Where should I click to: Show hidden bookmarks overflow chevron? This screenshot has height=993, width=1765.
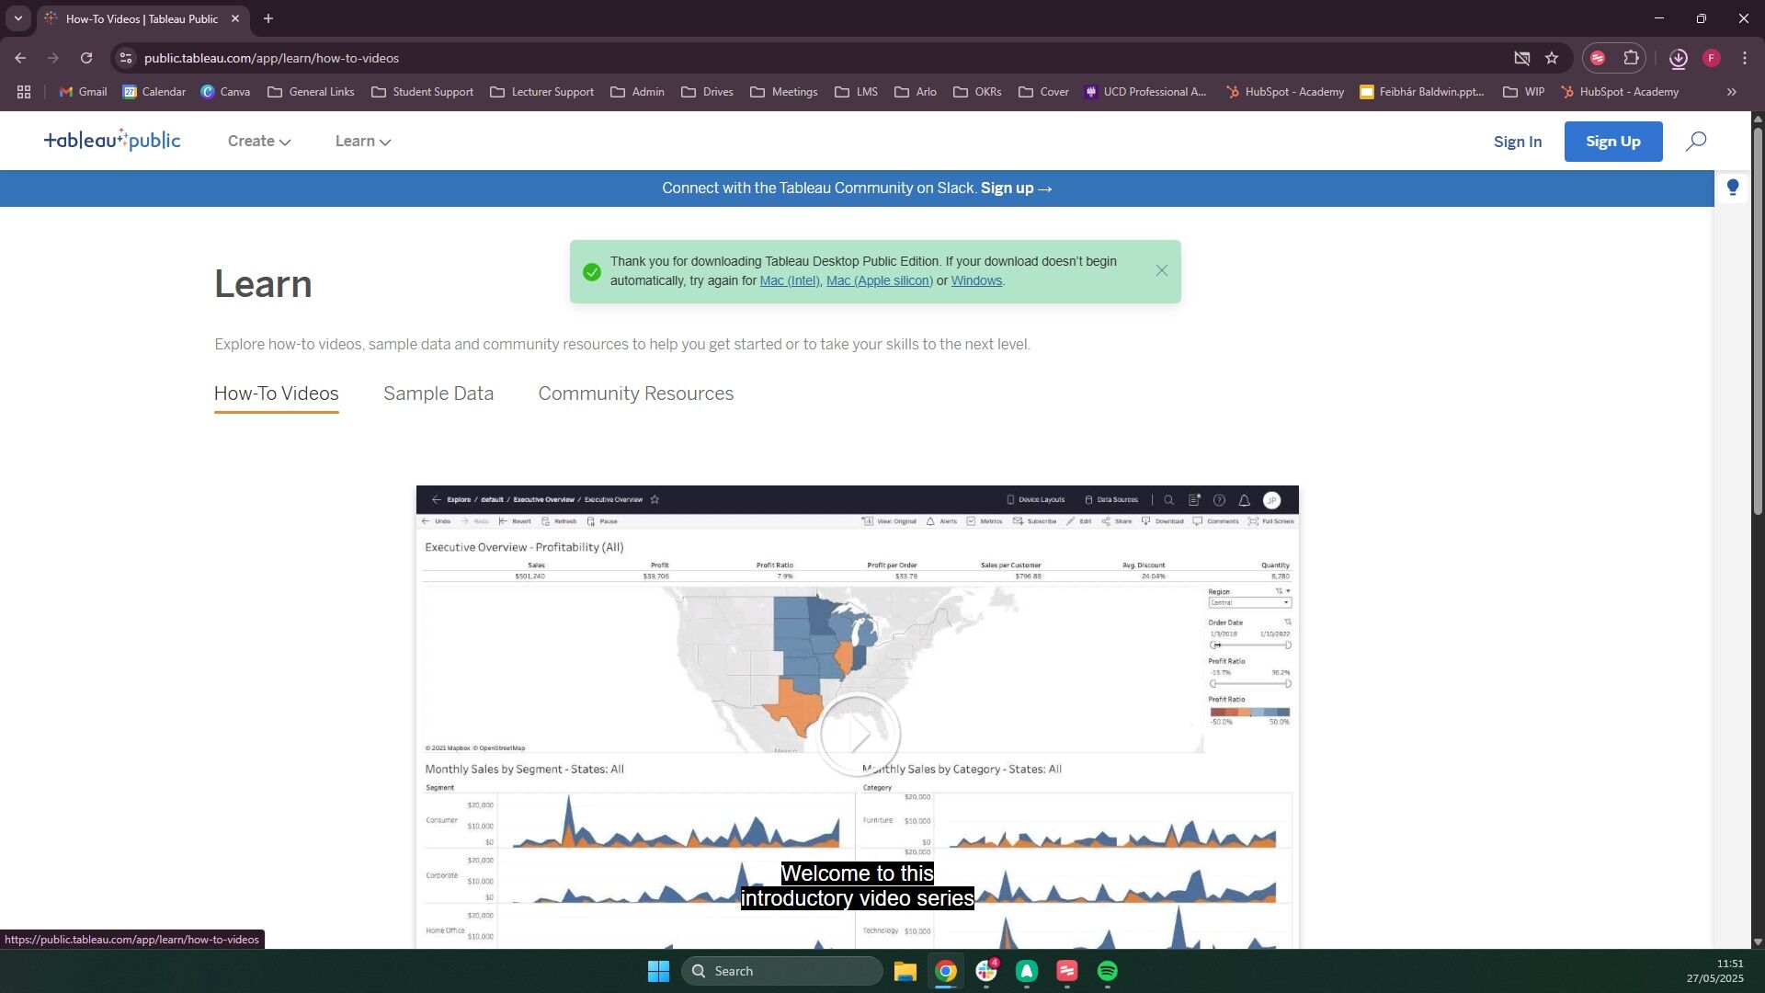(x=1732, y=92)
